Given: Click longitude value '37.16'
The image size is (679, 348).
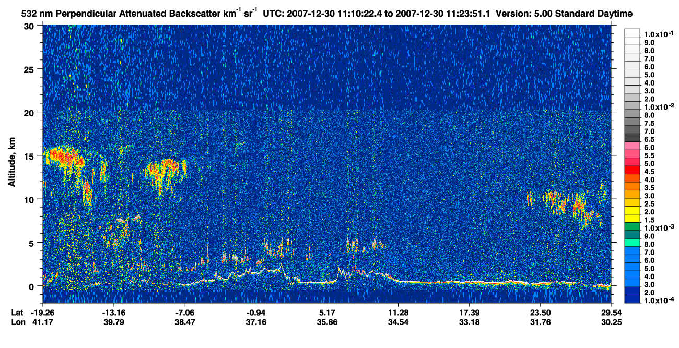Looking at the screenshot, I should point(256,322).
